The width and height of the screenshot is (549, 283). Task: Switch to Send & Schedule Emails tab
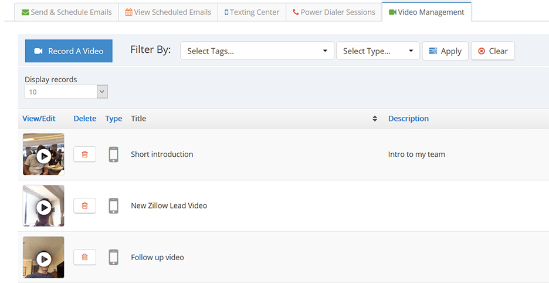(66, 12)
